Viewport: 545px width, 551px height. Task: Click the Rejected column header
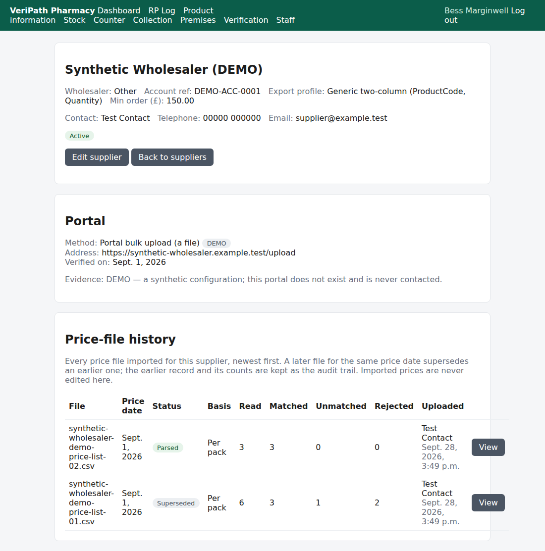point(394,406)
